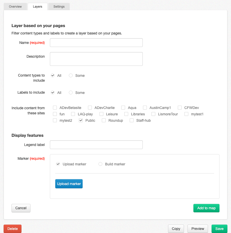231x233 pixels.
Task: Choose Some for labels to include
Action: pos(71,93)
